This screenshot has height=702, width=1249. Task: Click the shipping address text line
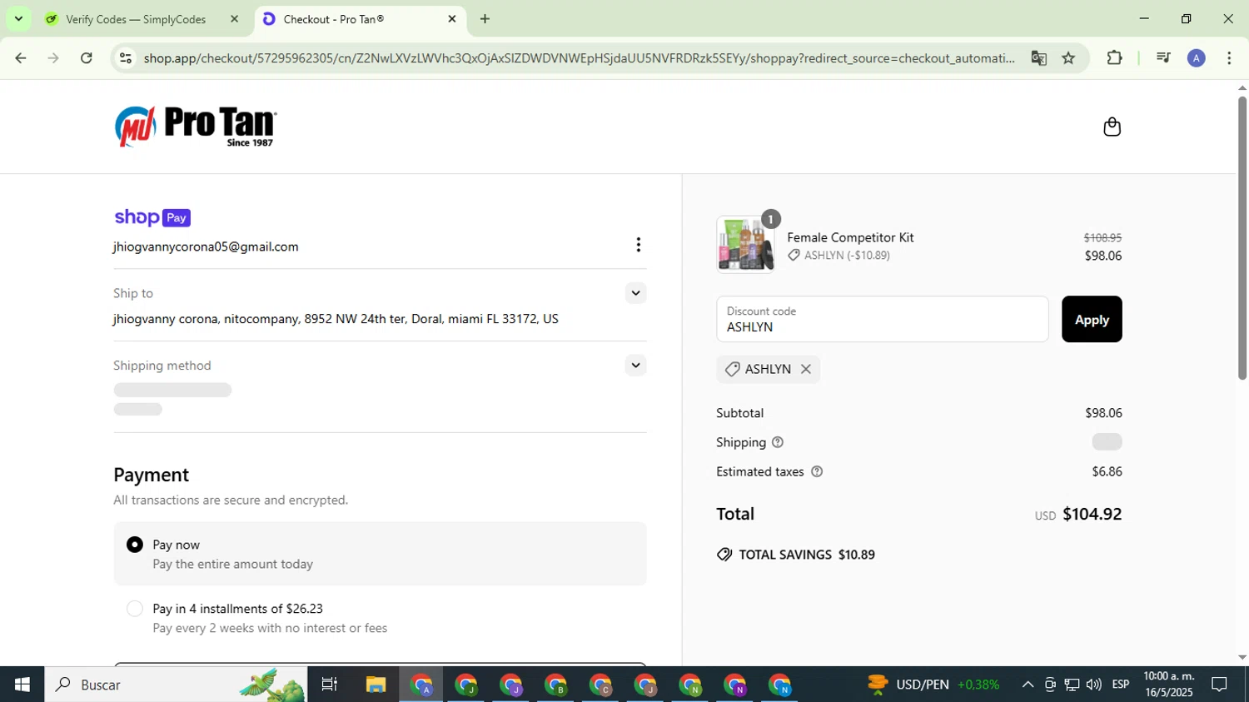point(336,319)
